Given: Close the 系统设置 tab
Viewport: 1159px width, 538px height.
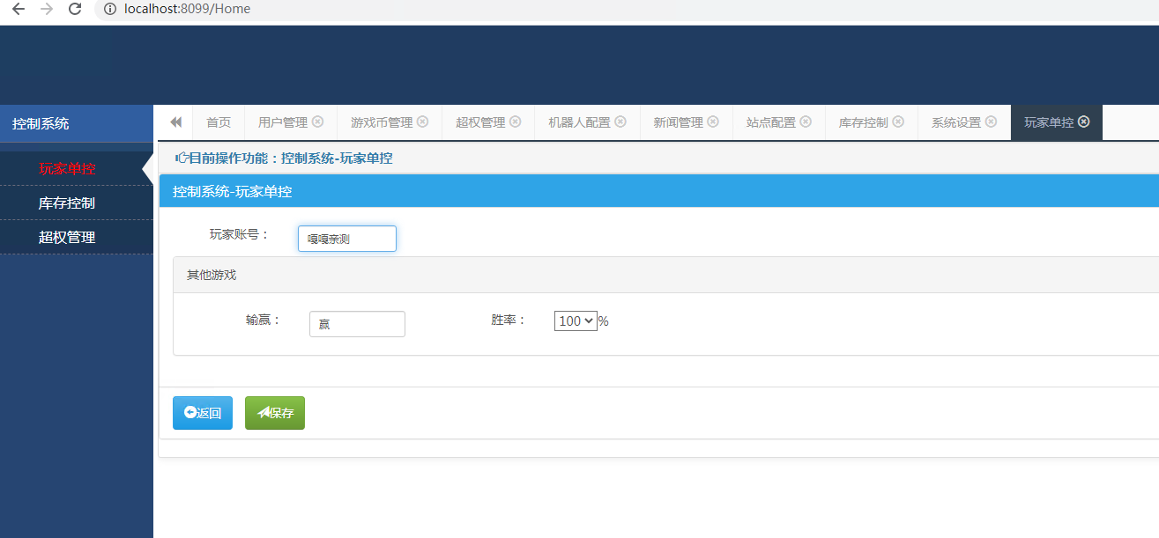Looking at the screenshot, I should coord(991,122).
